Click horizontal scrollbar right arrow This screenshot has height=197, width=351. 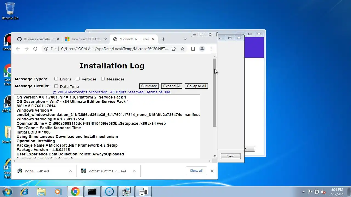pos(210,161)
